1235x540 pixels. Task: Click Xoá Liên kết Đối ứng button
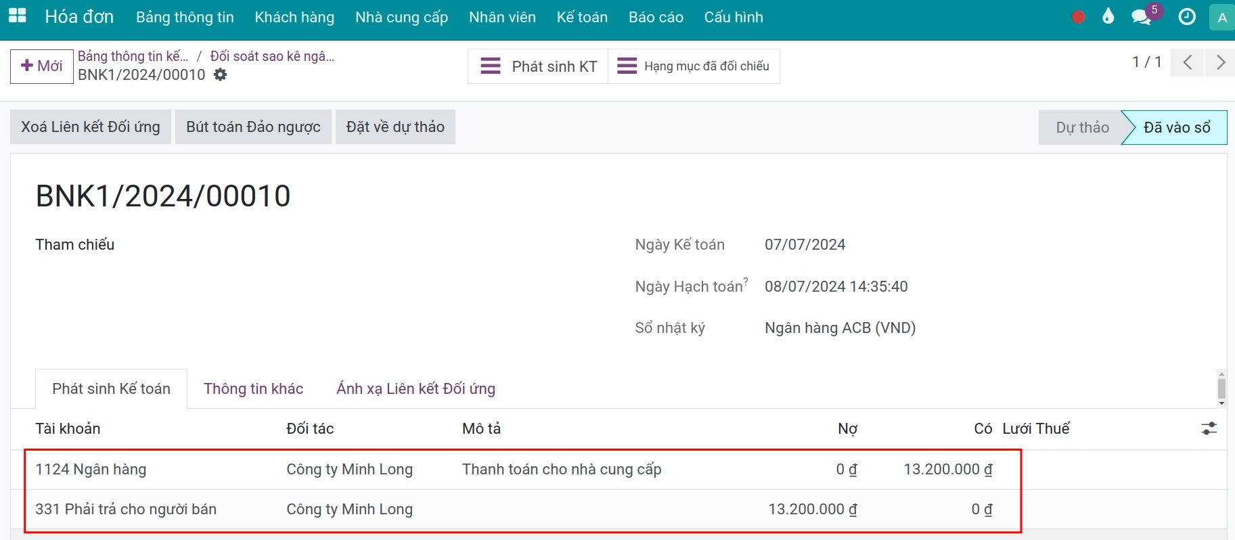coord(91,127)
